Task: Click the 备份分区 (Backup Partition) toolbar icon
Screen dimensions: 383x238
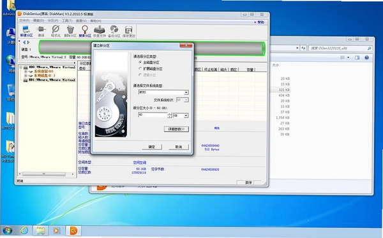Action: pos(114,31)
